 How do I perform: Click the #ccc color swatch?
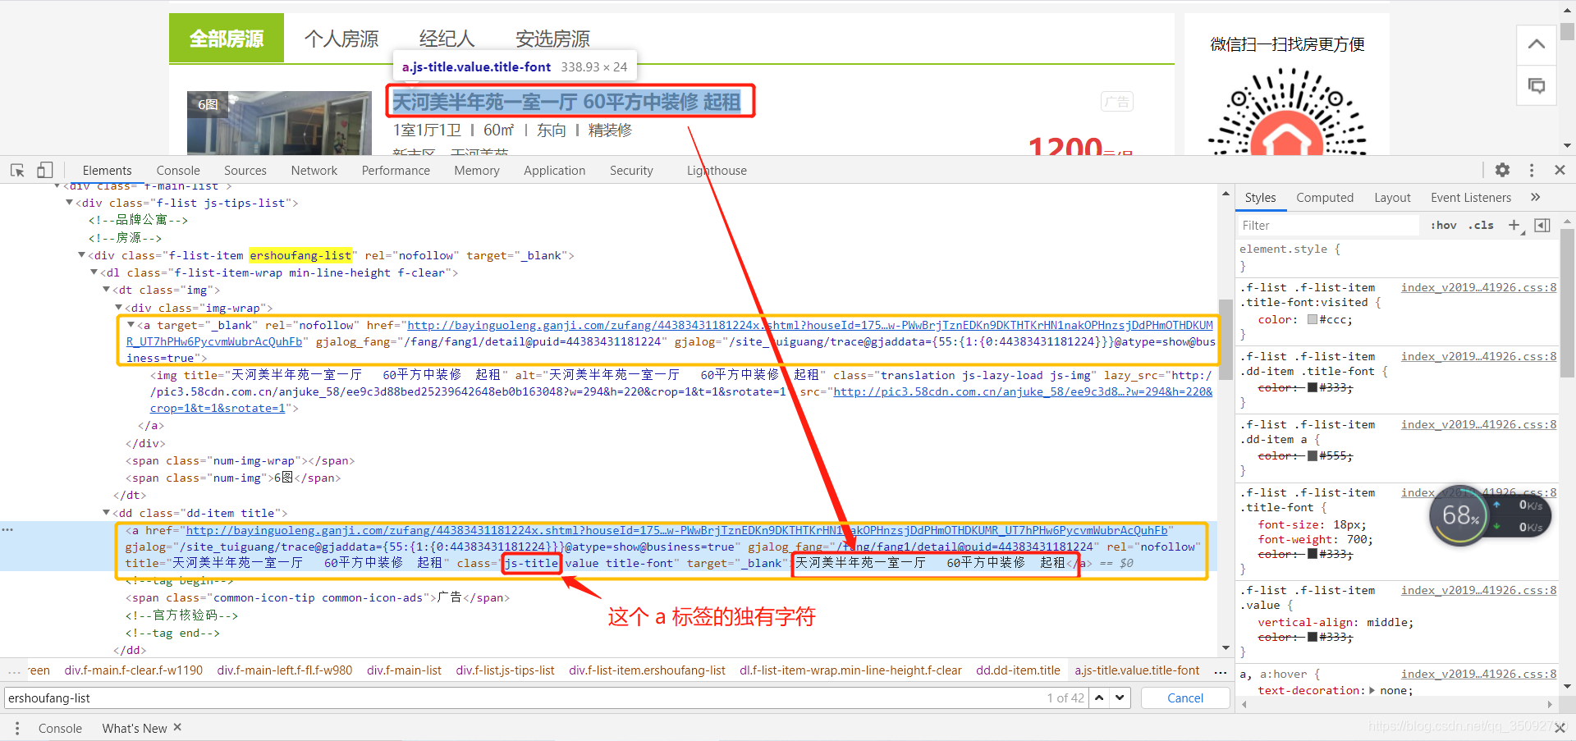1313,319
